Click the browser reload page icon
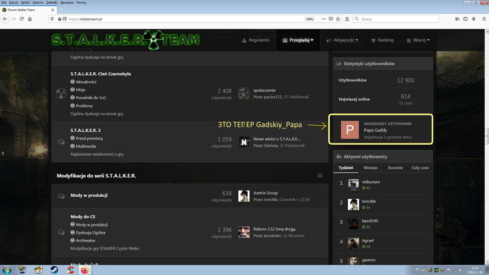This screenshot has width=489, height=275. tap(22, 19)
